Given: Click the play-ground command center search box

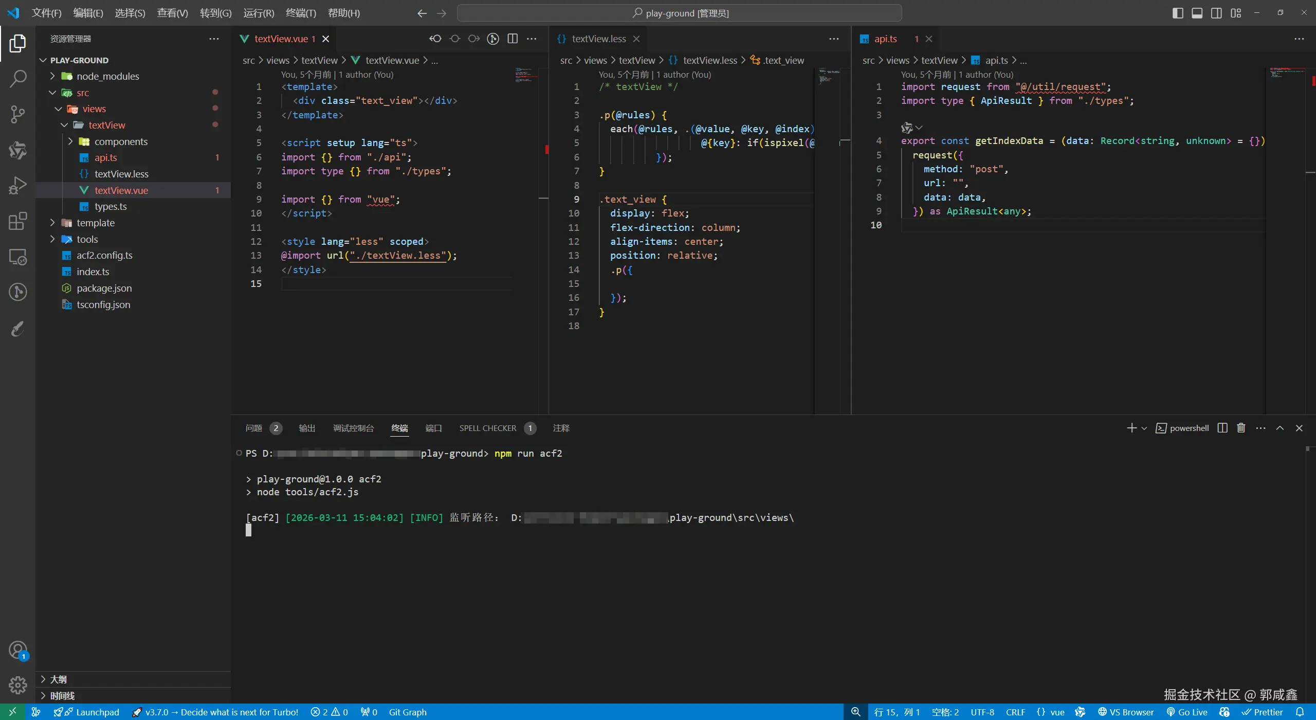Looking at the screenshot, I should coord(679,13).
